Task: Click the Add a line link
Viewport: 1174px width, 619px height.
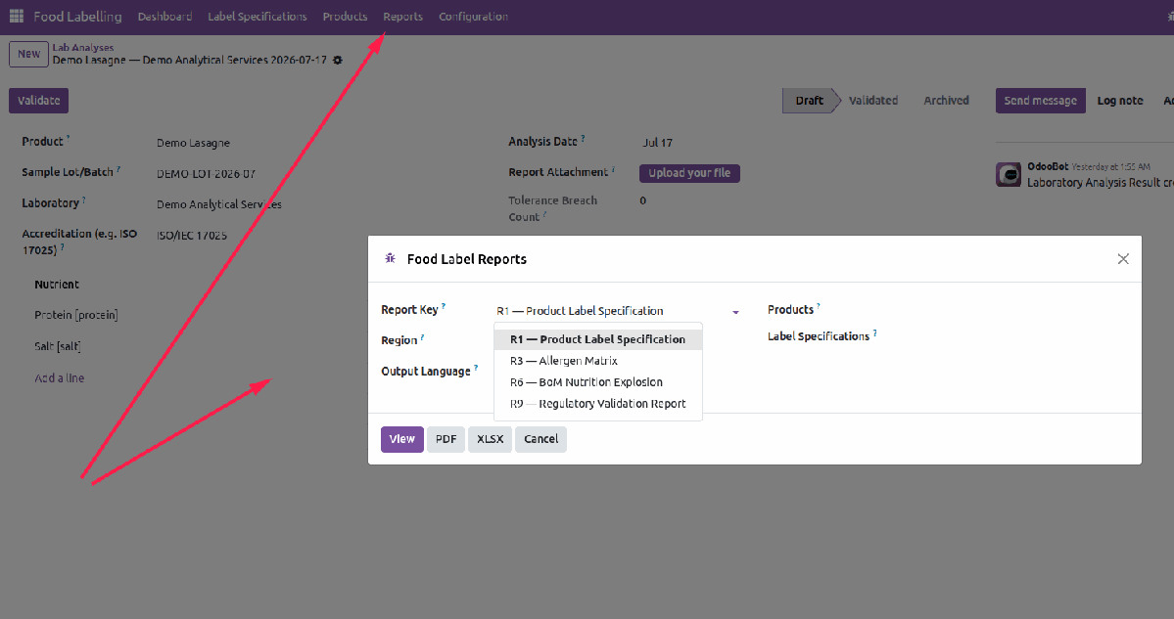Action: coord(59,378)
